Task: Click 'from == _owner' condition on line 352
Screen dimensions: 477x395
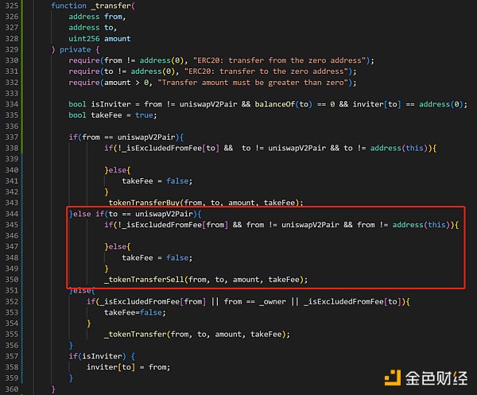Action: pos(254,302)
